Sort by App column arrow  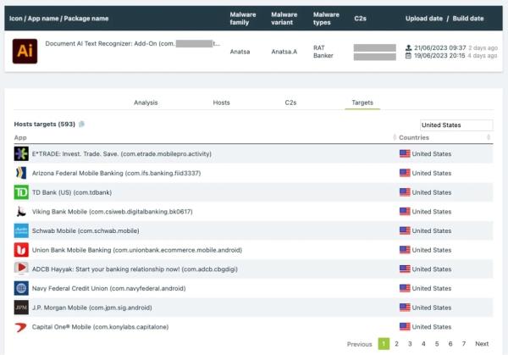[x=395, y=137]
